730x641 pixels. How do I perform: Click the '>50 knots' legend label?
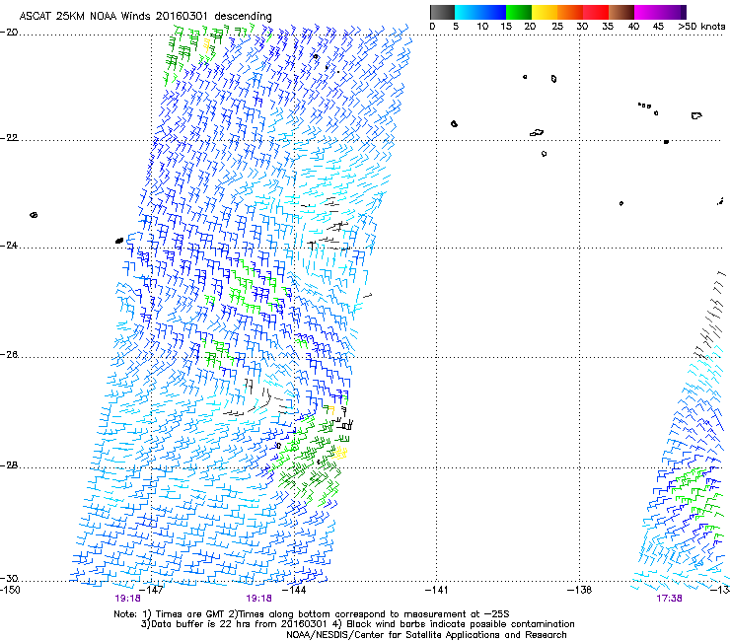click(701, 27)
